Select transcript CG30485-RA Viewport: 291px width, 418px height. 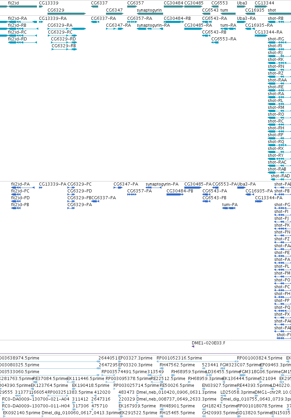click(198, 25)
